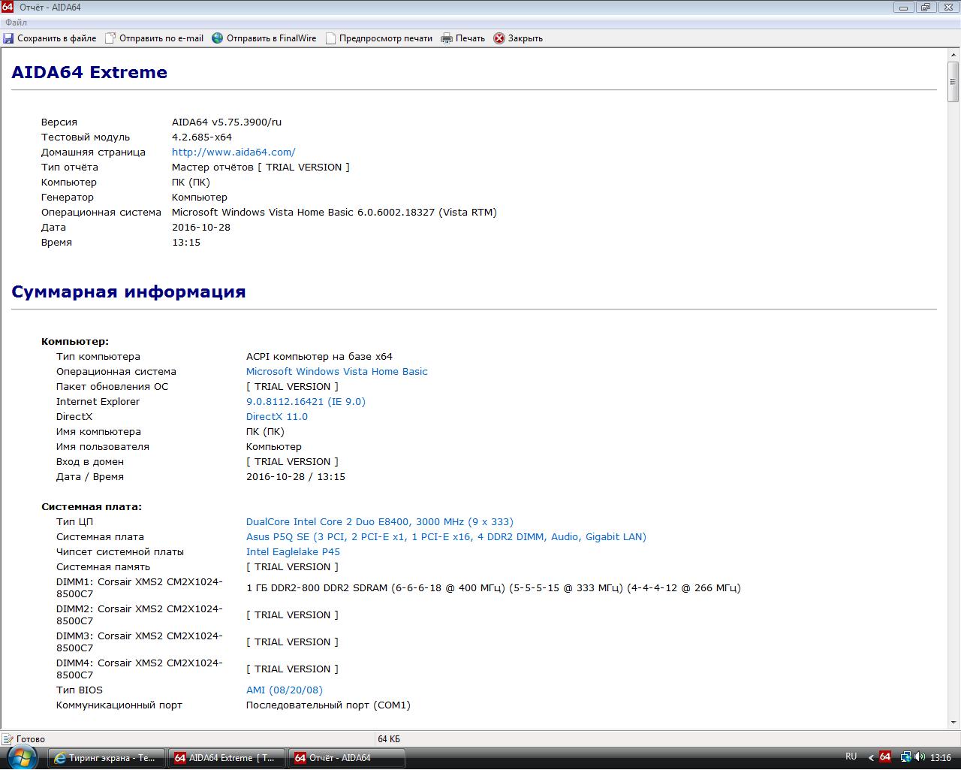
Task: Click the DIMM4: Corsair XMS2 label
Action: 140,669
